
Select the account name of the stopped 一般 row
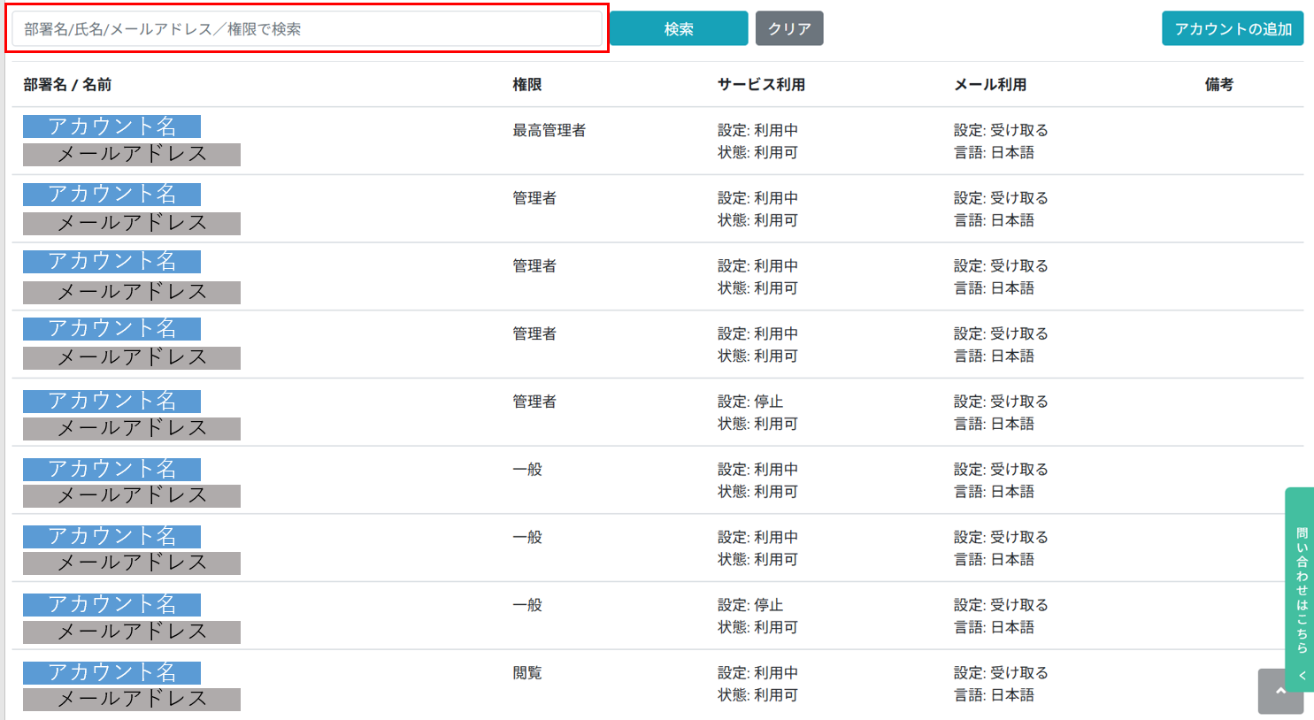[x=112, y=604]
